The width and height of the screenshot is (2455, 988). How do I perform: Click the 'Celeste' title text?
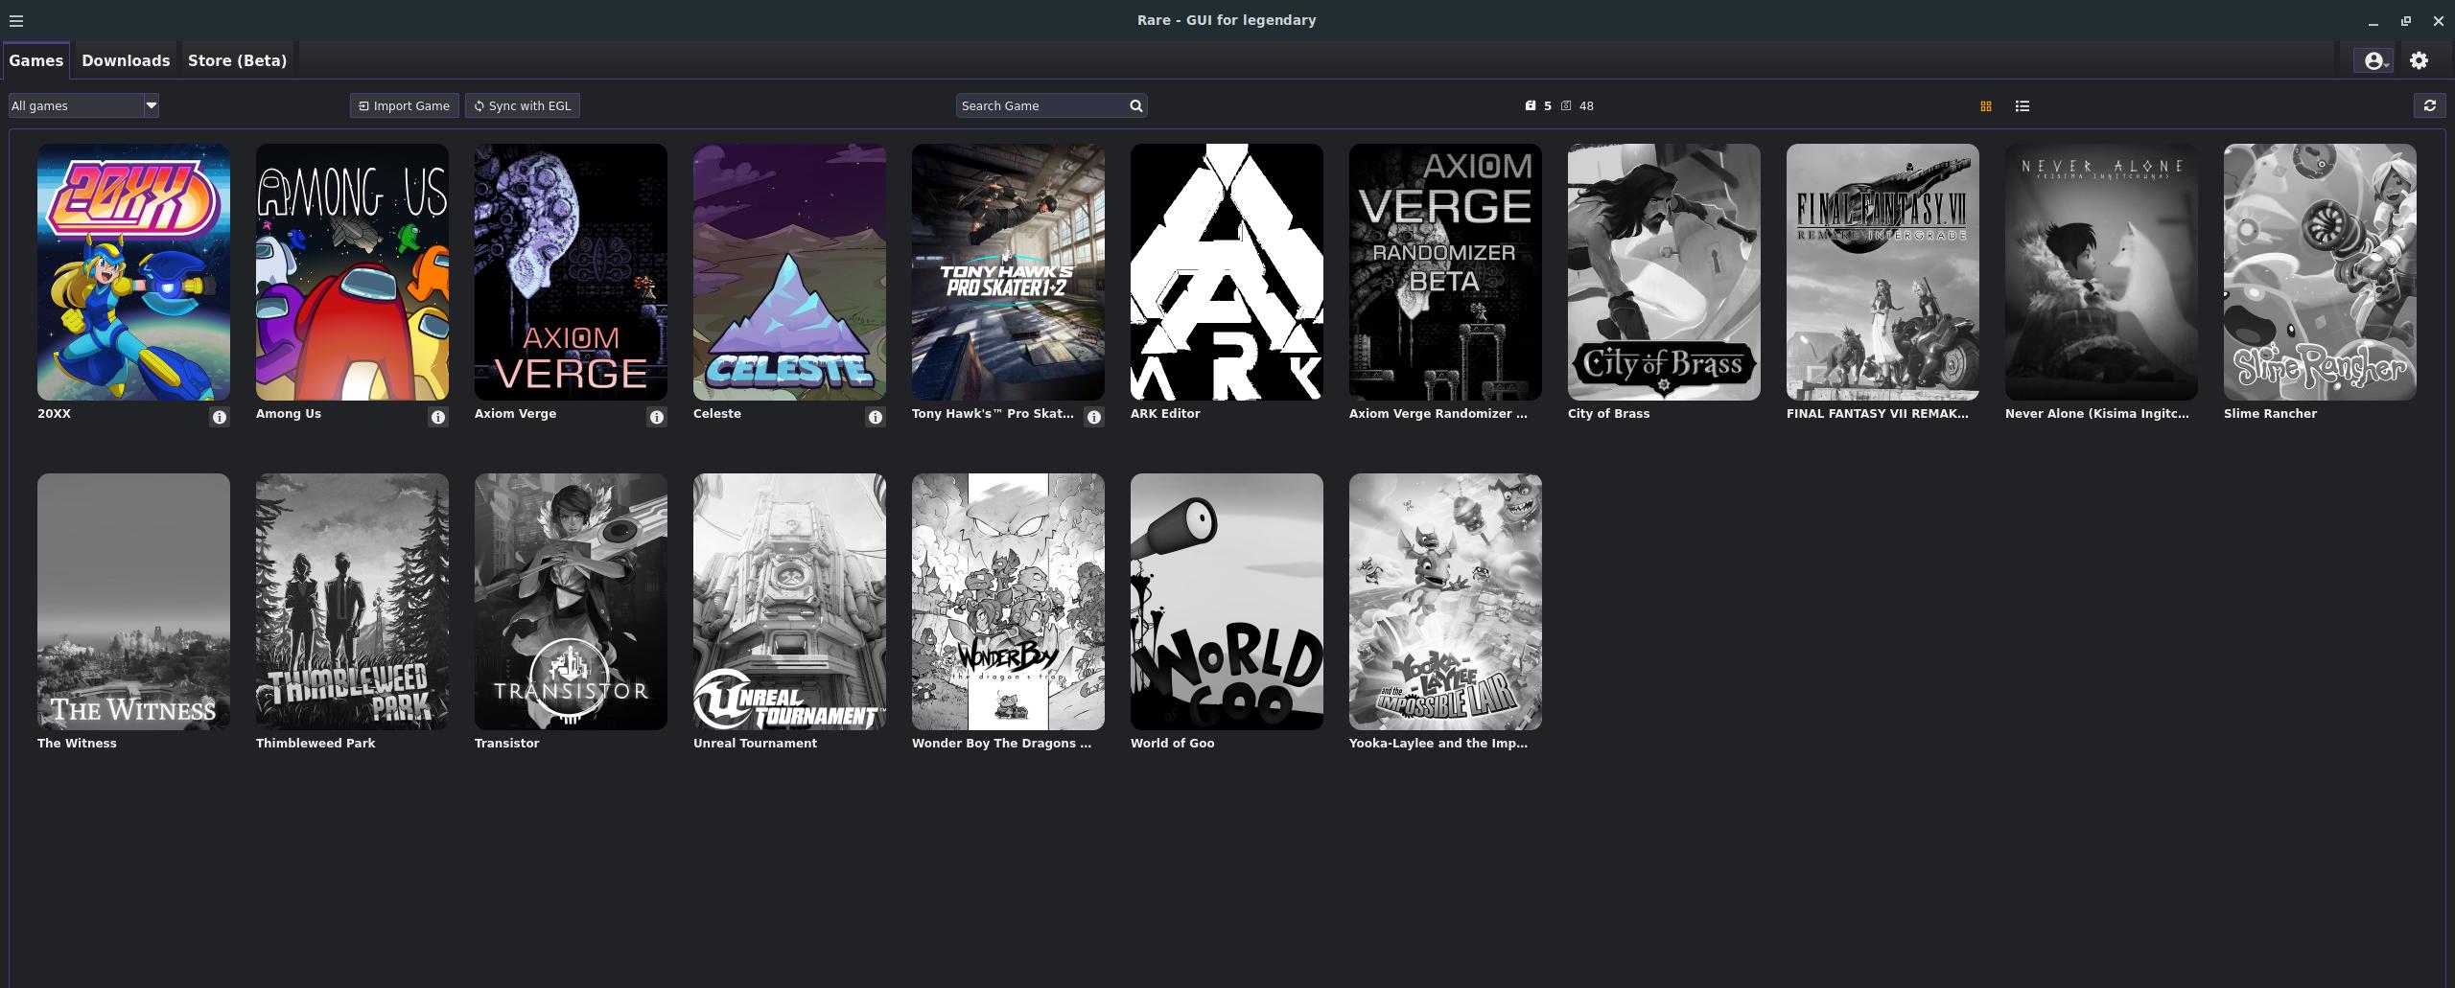pos(717,414)
